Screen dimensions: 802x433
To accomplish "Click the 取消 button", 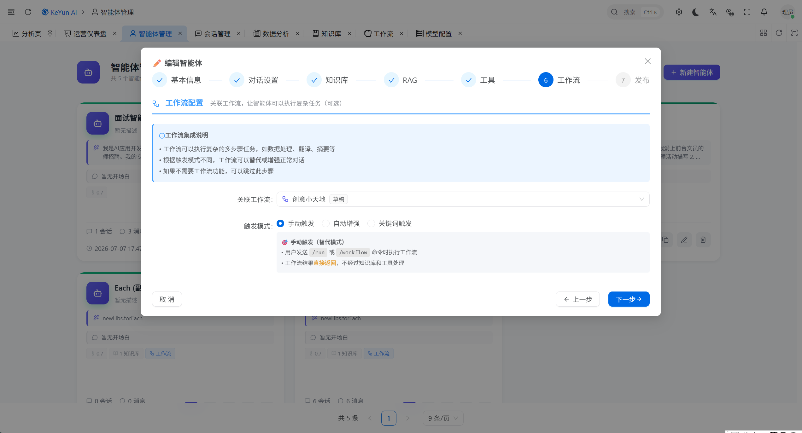I will point(167,299).
